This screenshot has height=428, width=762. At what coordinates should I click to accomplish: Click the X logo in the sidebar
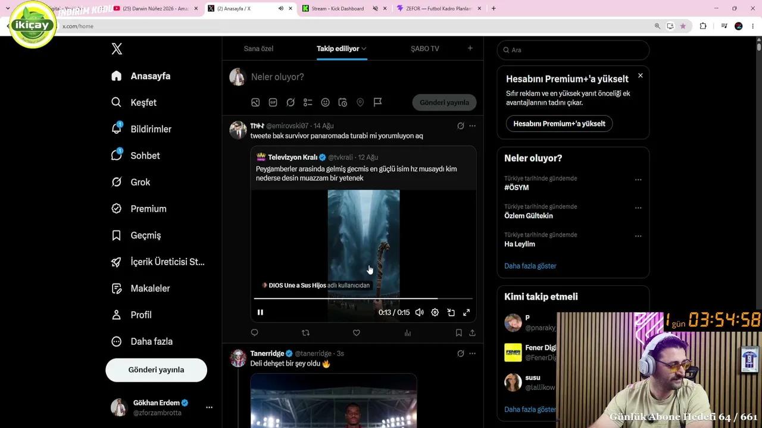click(x=117, y=49)
